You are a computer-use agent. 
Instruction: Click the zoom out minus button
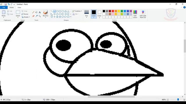tap(168, 100)
